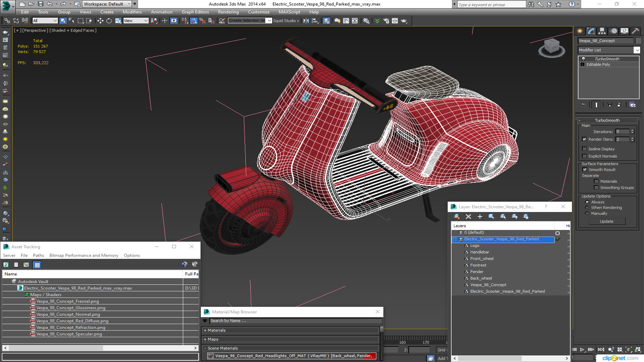Select TurboSmooth in the modifier stack
Image resolution: width=644 pixels, height=362 pixels.
click(607, 59)
